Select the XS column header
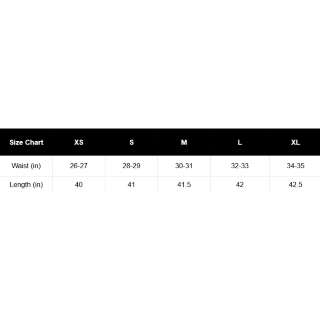 coord(79,142)
